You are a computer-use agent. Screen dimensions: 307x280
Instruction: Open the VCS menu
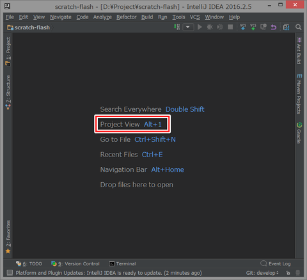click(195, 17)
